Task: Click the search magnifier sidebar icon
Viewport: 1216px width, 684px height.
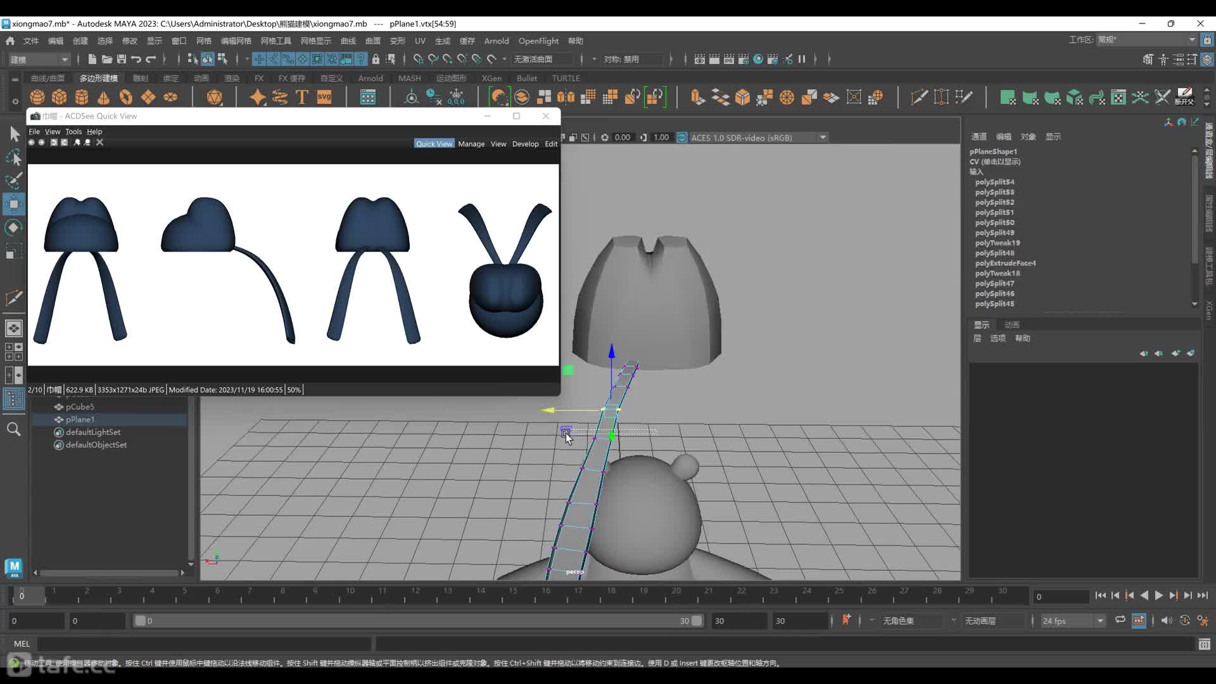Action: click(x=14, y=429)
